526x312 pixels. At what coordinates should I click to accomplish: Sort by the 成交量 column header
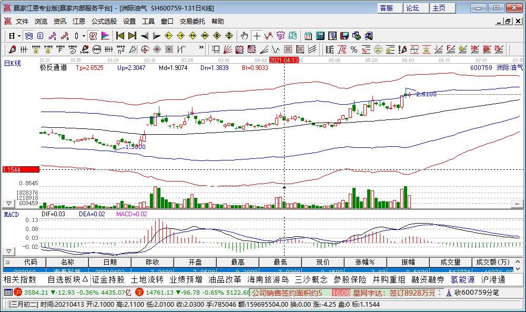tap(450, 262)
